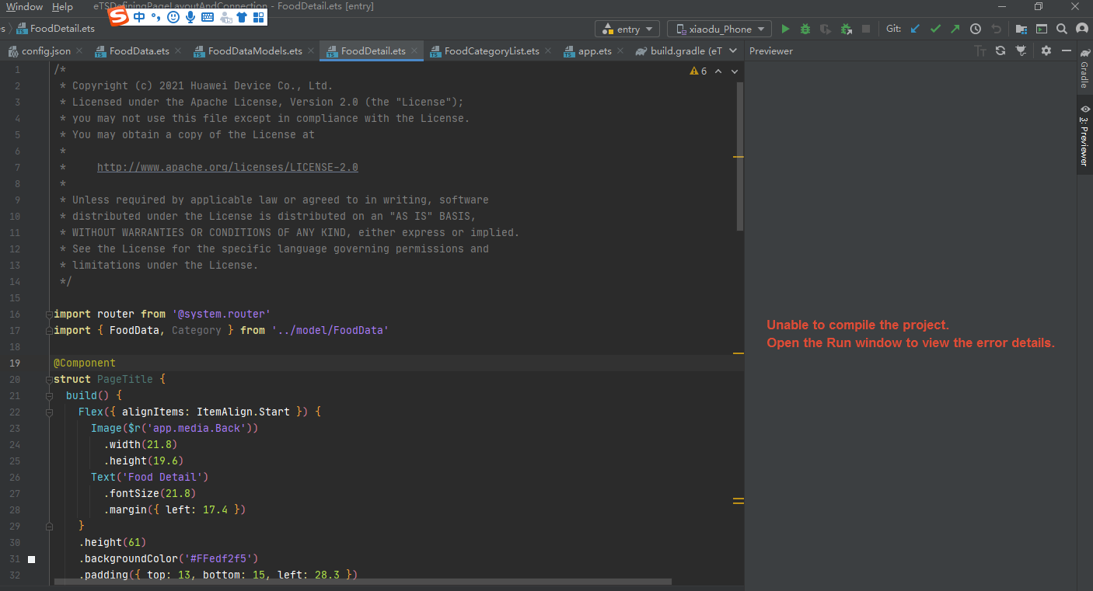Show Git history clock icon
This screenshot has width=1093, height=591.
point(975,29)
